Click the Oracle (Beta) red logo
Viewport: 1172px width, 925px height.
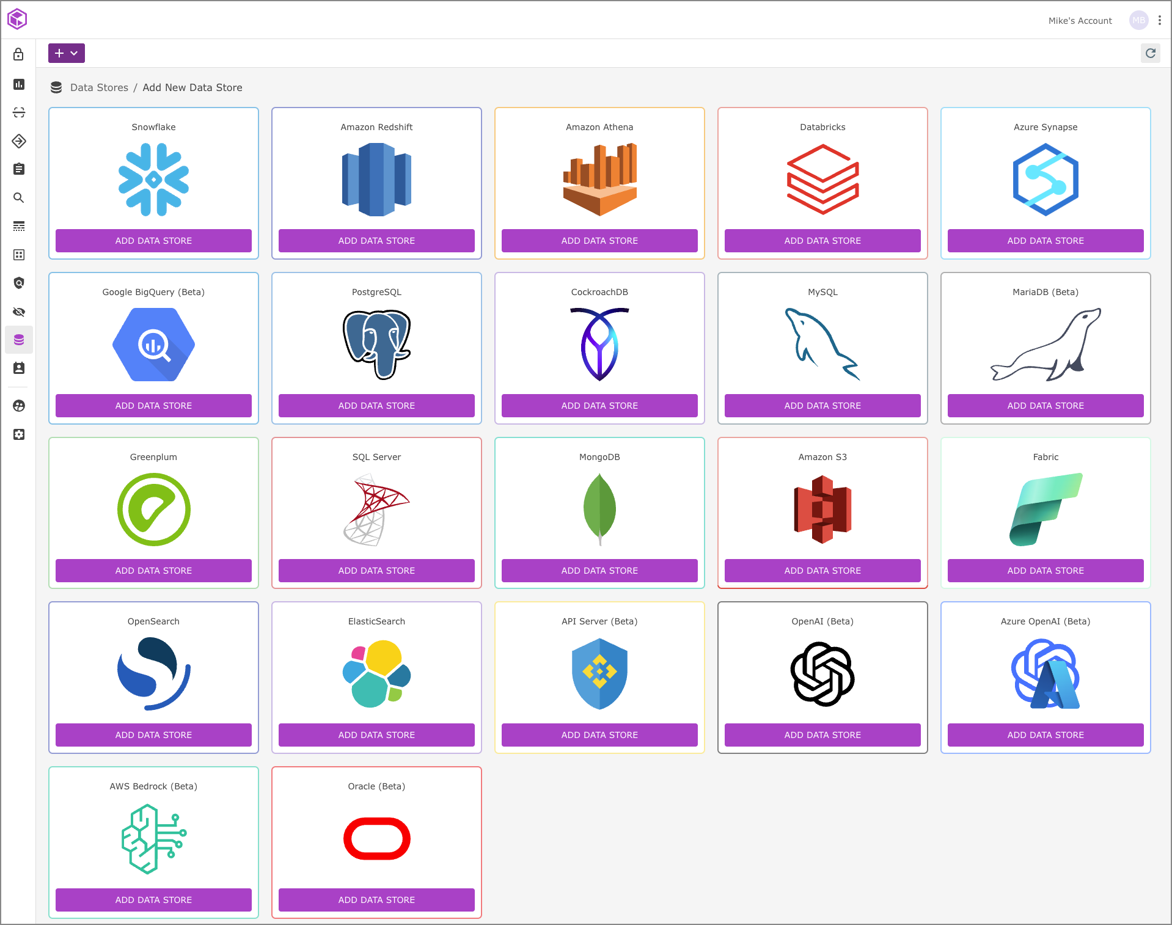(x=376, y=838)
